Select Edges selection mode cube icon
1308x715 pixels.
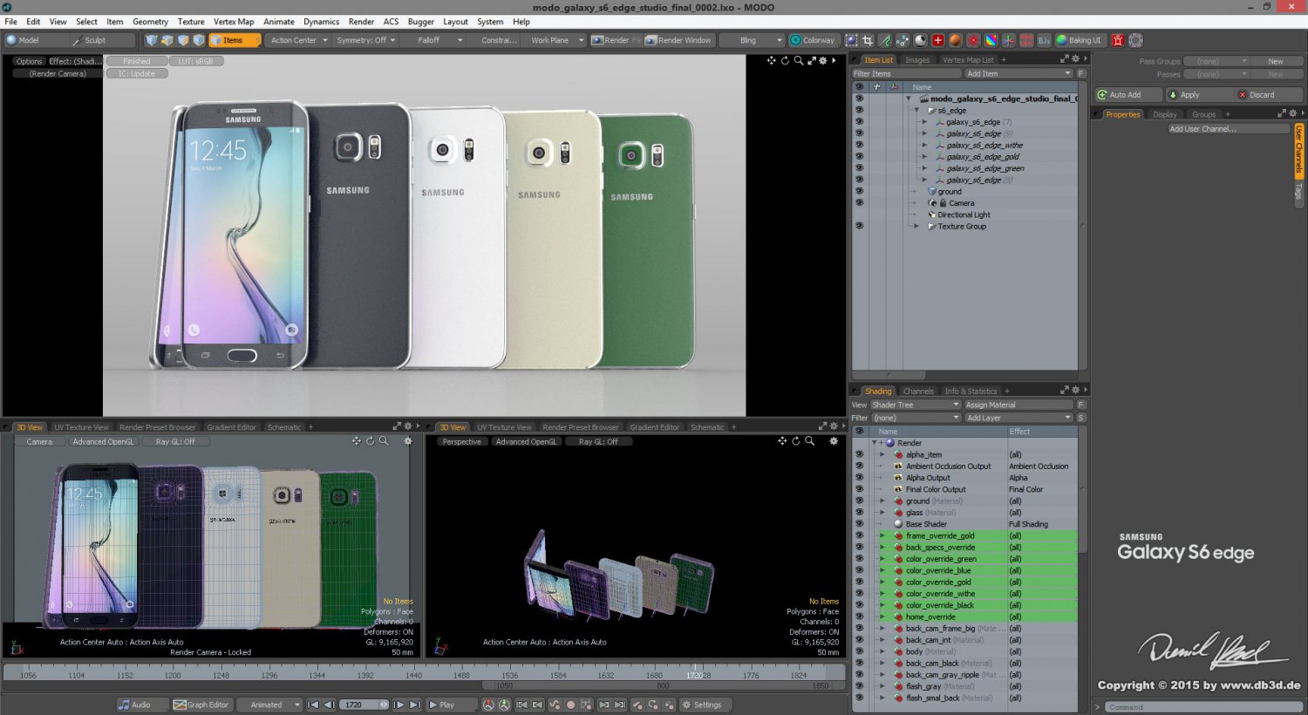167,40
